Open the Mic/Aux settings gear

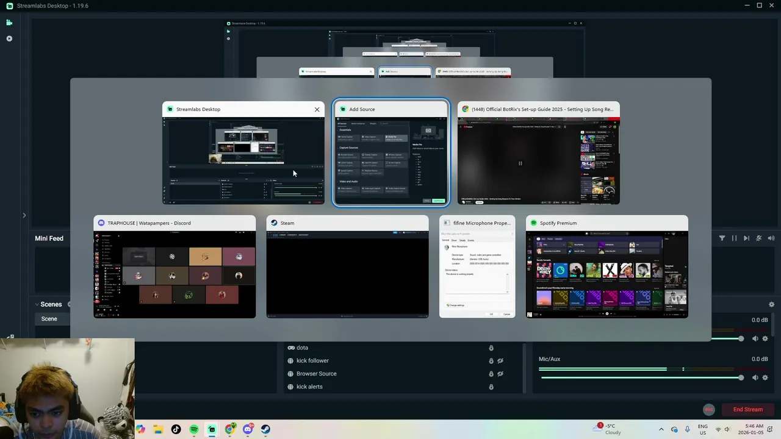tap(765, 377)
